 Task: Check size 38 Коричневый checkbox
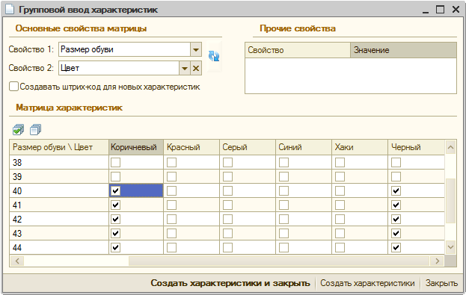point(116,162)
